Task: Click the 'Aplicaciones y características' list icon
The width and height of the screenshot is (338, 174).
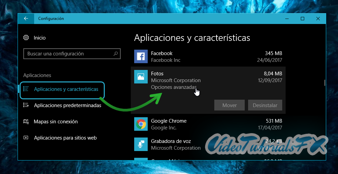Action: 26,89
